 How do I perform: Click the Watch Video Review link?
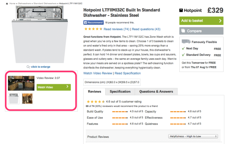pos(98,73)
